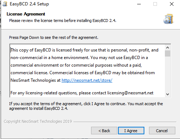Click the Press Page Down instruction text
The width and height of the screenshot is (180, 139).
coord(54,37)
